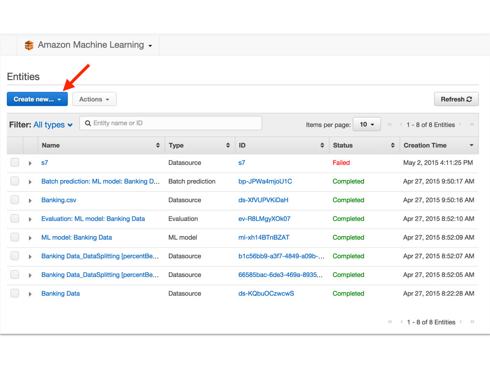Select the checkbox for s7 row
The height and width of the screenshot is (368, 490).
coord(15,162)
